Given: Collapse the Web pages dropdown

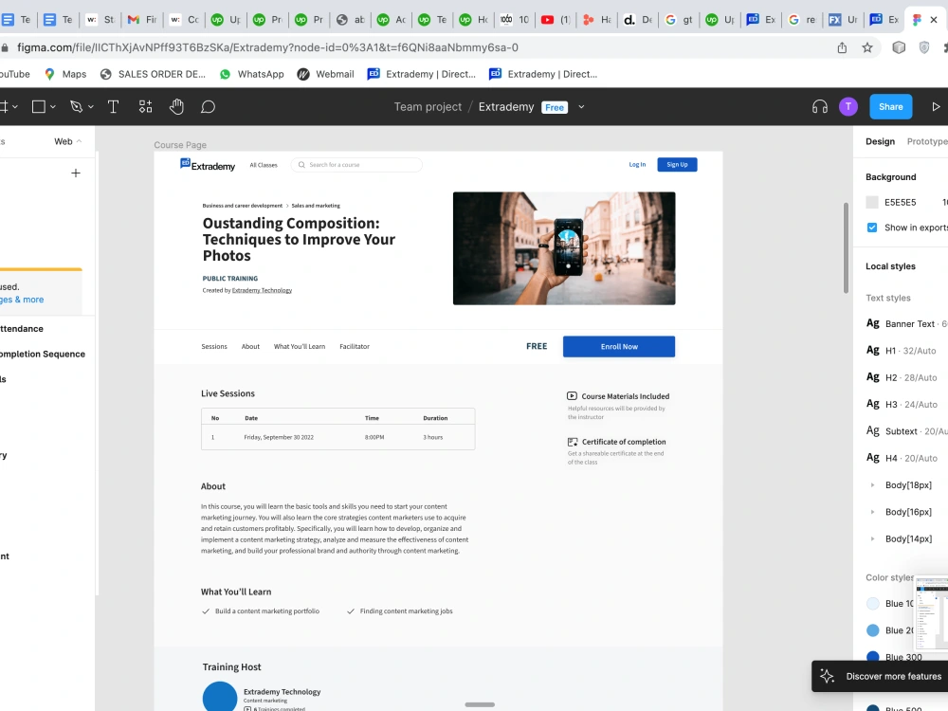Looking at the screenshot, I should click(67, 141).
